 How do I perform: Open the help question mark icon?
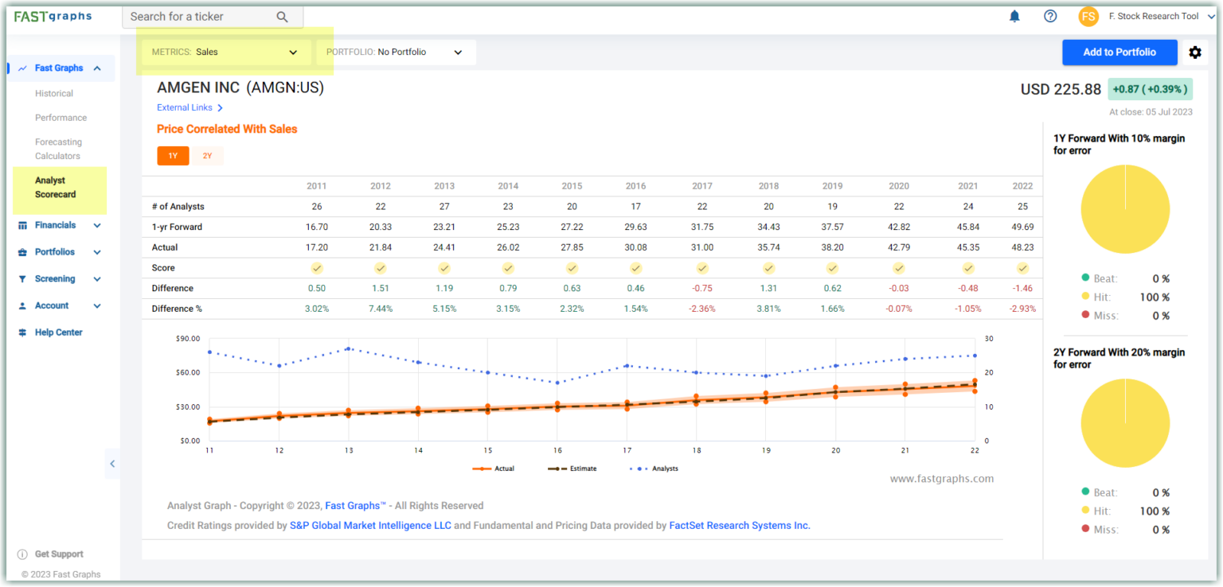point(1050,16)
